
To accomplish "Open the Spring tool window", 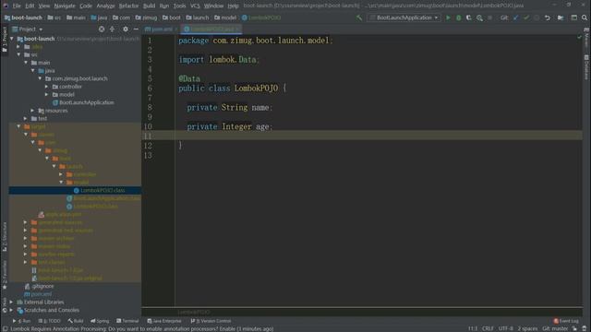I will tap(100, 321).
